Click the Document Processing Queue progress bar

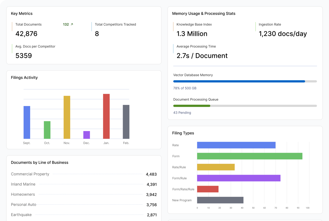245,106
